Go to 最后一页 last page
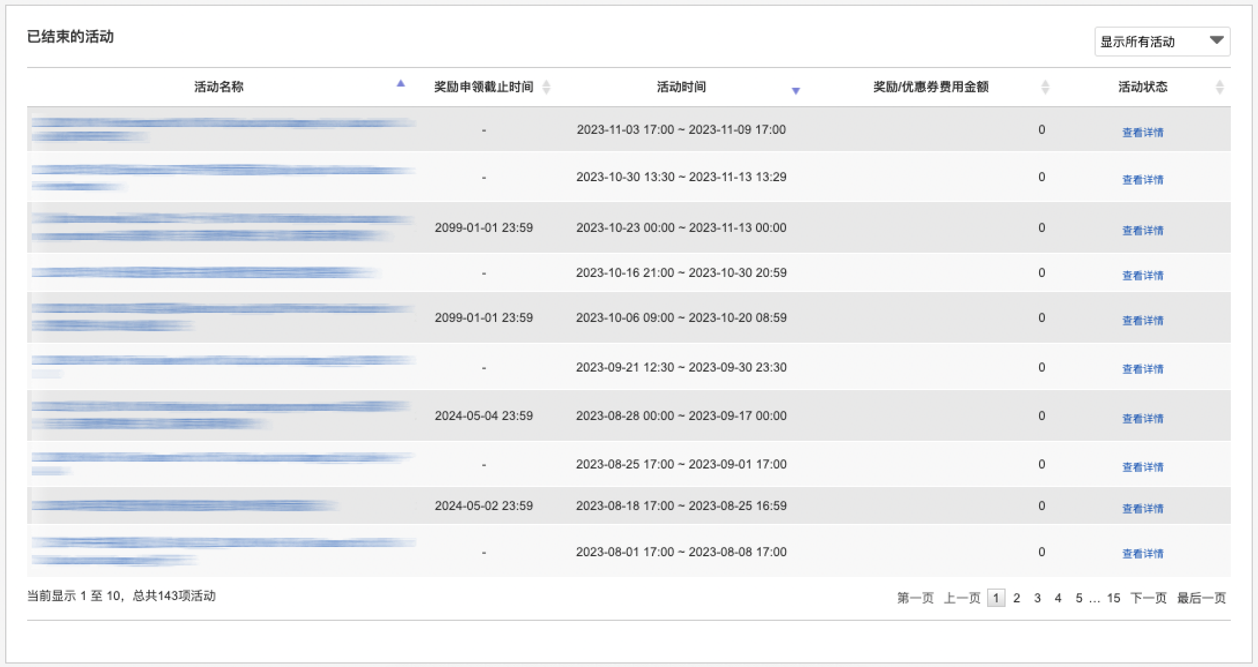This screenshot has height=667, width=1258. tap(1201, 598)
